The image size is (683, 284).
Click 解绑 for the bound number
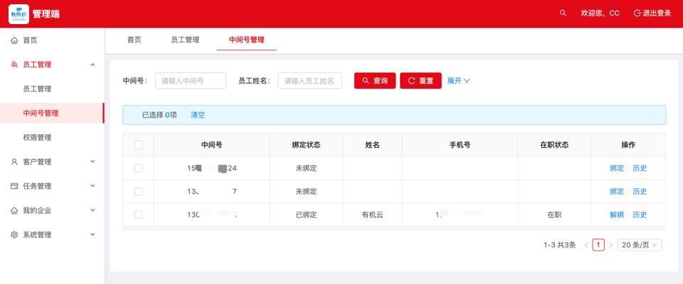(616, 214)
